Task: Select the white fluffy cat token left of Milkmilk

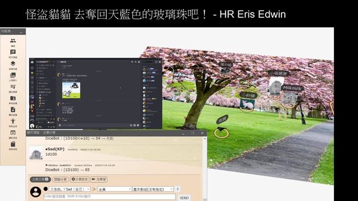Action: [x=276, y=87]
